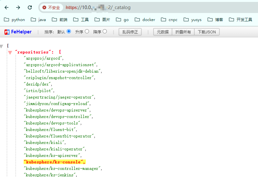258x177 pixels.
Task: Open the java bookmark folder
Action: 38,19
